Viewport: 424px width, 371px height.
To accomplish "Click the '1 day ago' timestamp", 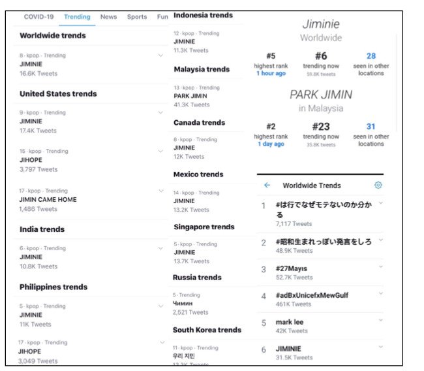I will click(x=271, y=144).
